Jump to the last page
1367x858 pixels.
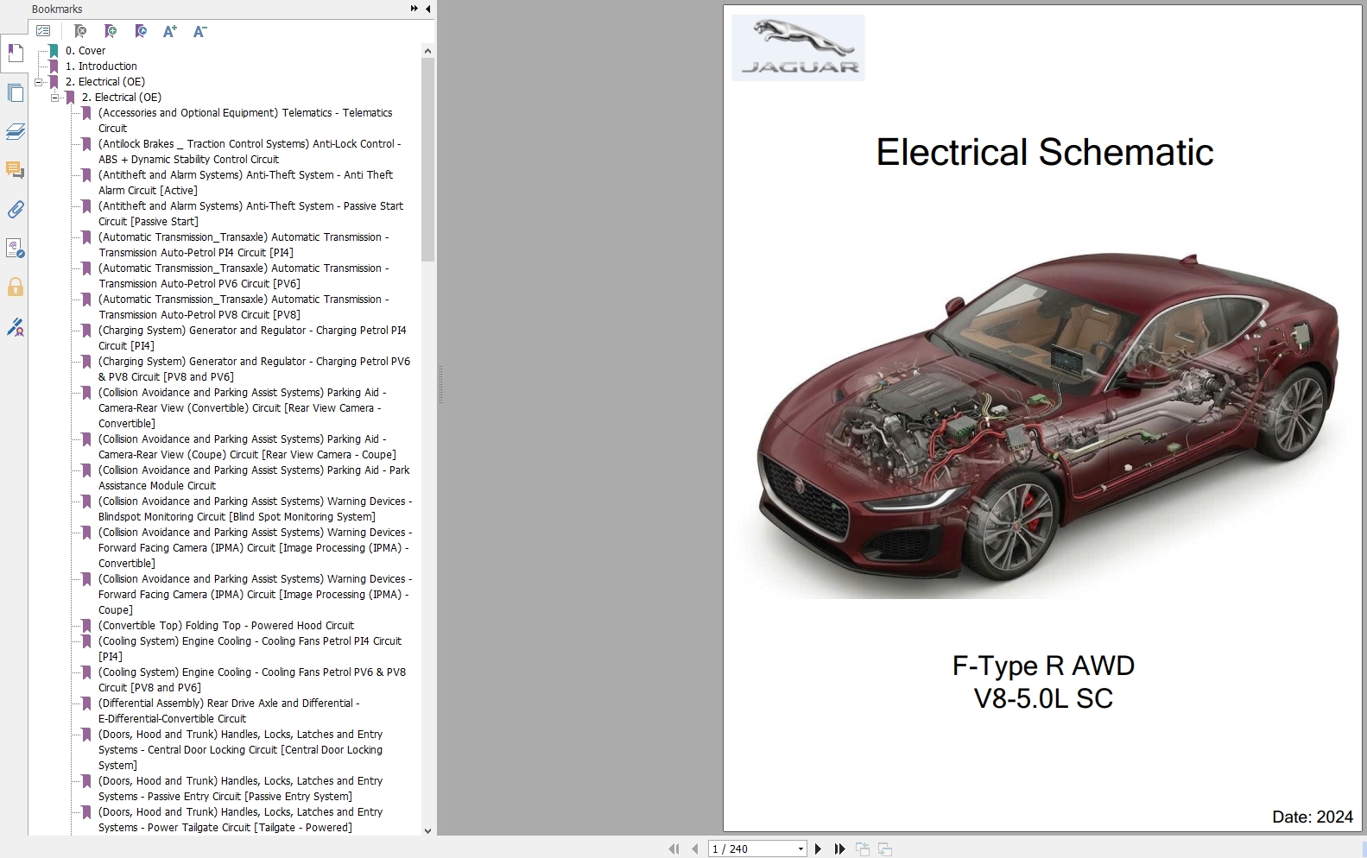pyautogui.click(x=839, y=849)
